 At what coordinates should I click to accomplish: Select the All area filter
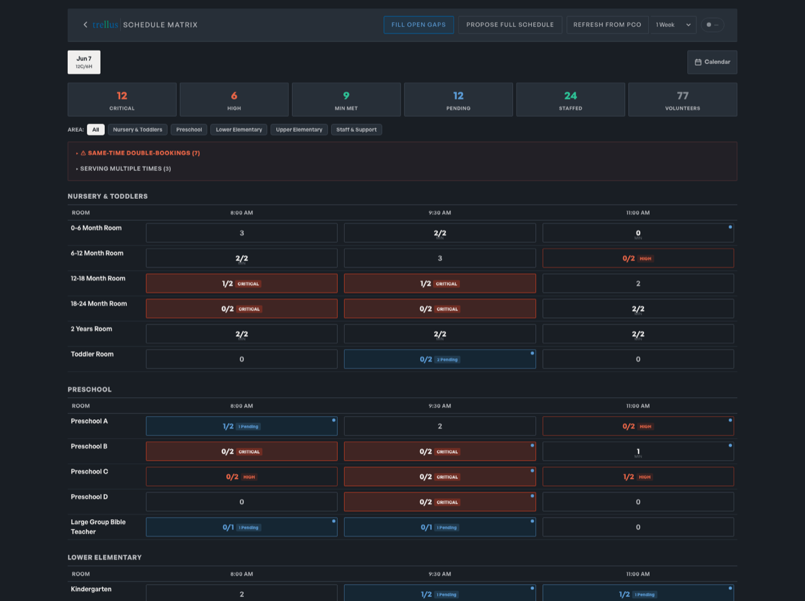pyautogui.click(x=96, y=130)
